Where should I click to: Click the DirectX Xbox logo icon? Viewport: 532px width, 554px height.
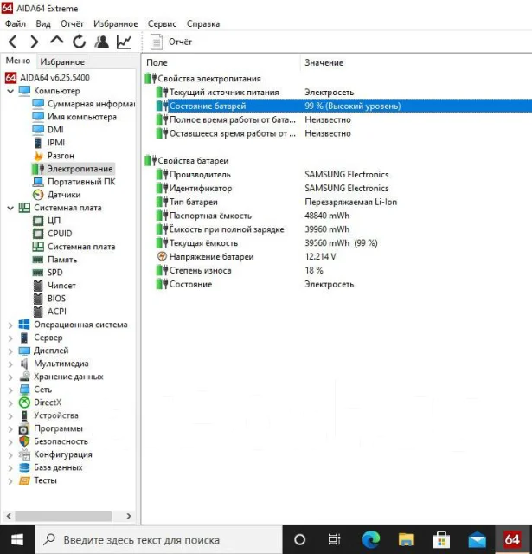pos(24,403)
